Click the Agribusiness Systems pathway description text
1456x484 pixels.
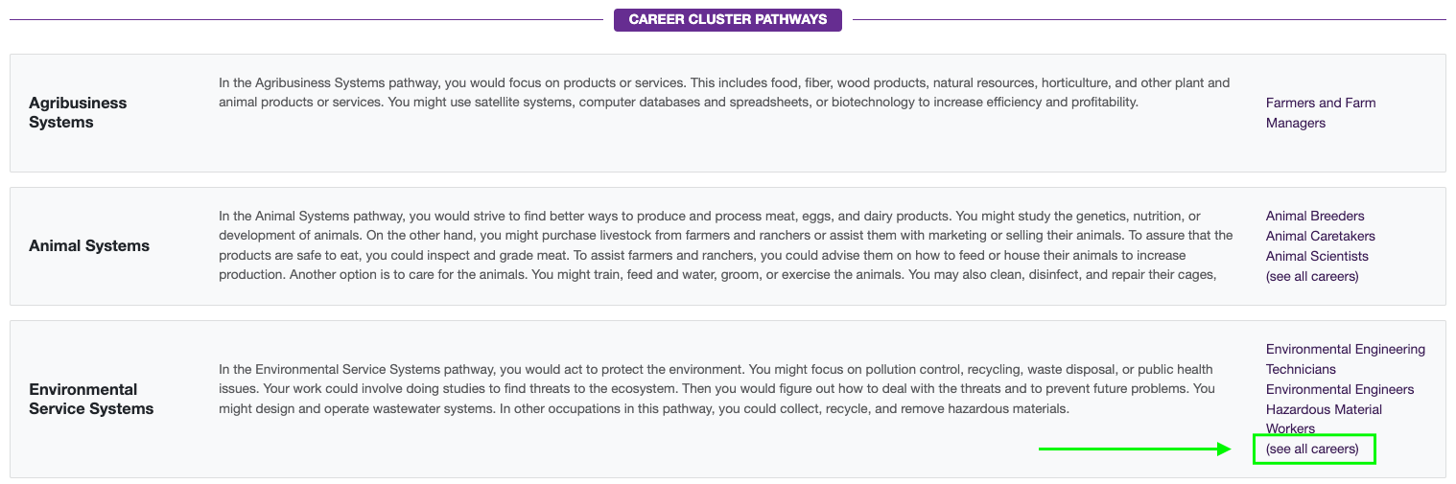click(724, 93)
